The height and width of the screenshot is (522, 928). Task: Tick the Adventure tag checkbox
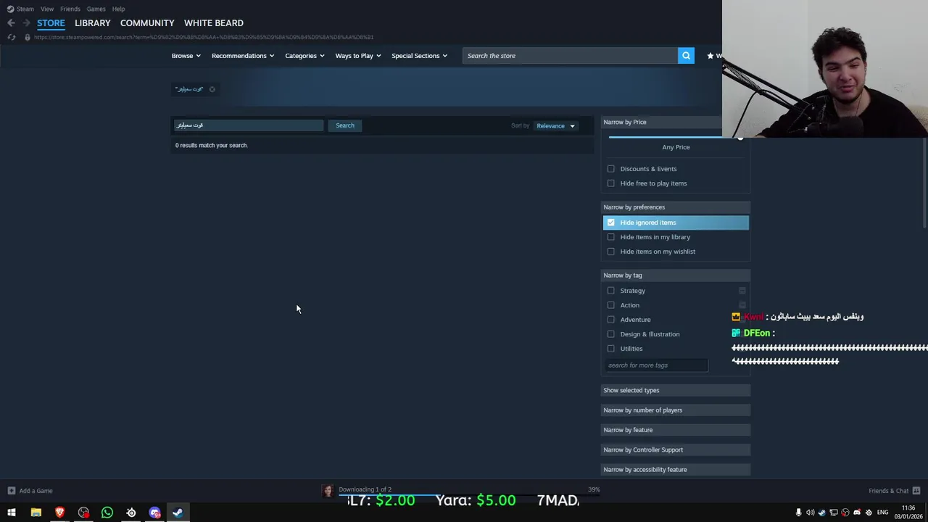coord(611,320)
